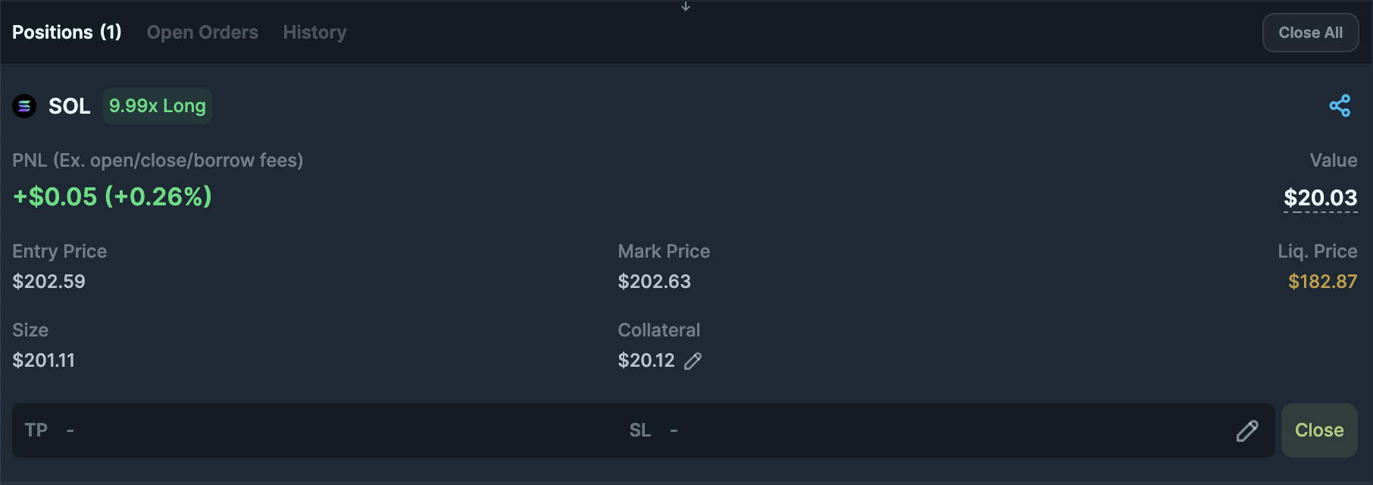Click the SOL market name
Image resolution: width=1373 pixels, height=485 pixels.
coord(70,106)
